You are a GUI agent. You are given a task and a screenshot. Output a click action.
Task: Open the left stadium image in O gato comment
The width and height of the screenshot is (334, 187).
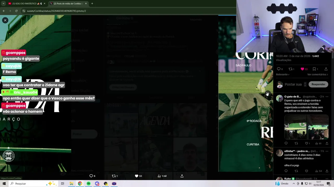[295, 127]
